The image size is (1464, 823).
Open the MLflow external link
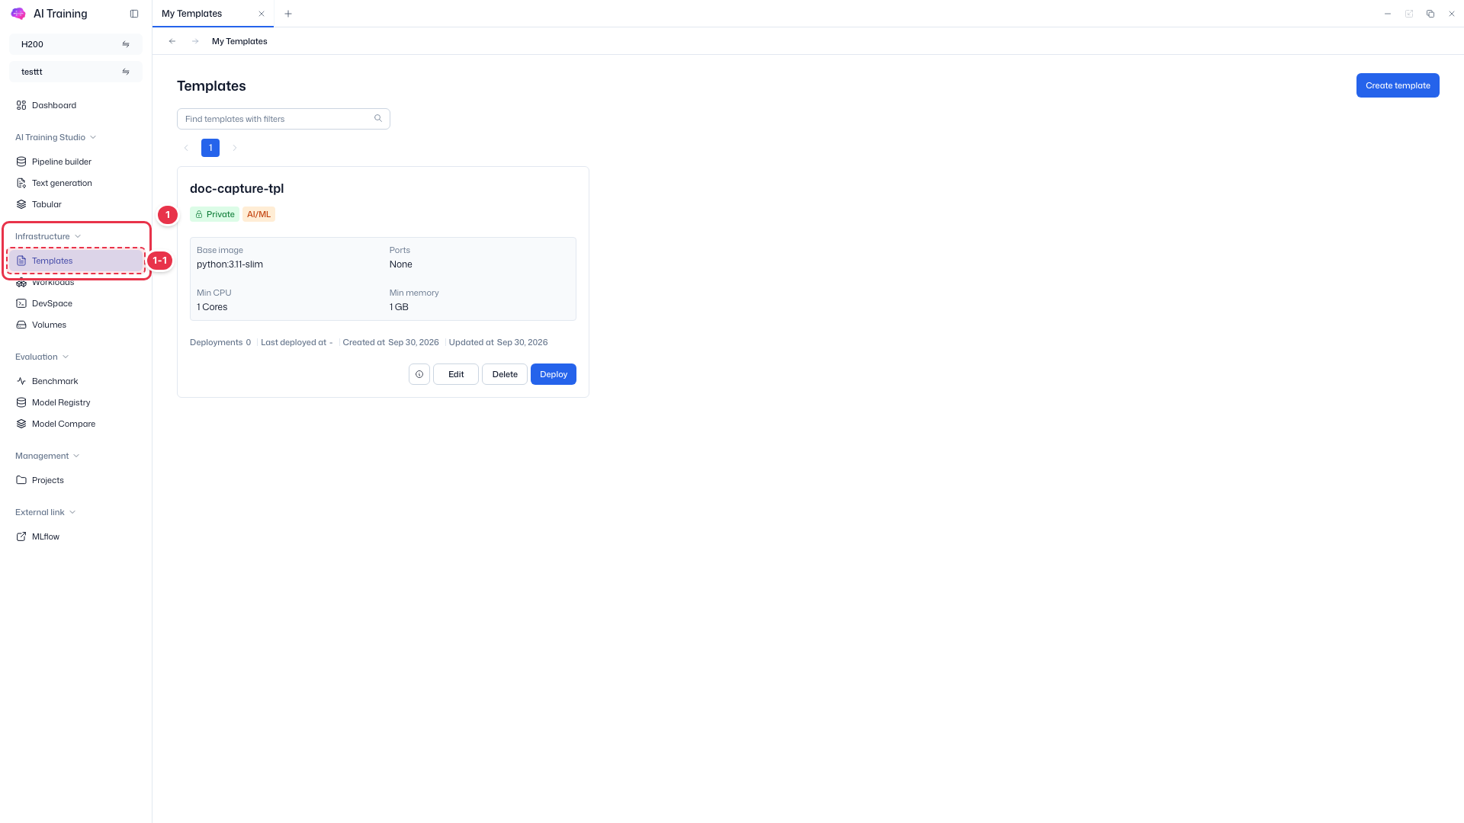pyautogui.click(x=75, y=536)
